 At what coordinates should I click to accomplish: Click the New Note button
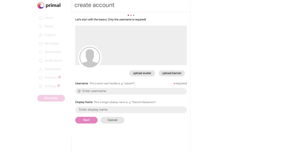(x=51, y=98)
